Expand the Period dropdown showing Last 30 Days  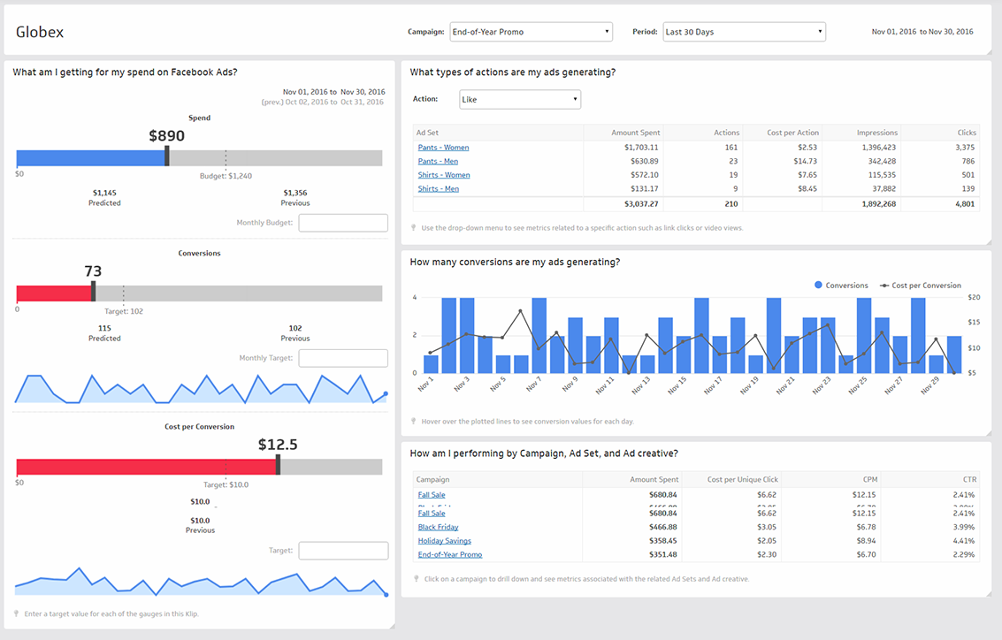743,32
